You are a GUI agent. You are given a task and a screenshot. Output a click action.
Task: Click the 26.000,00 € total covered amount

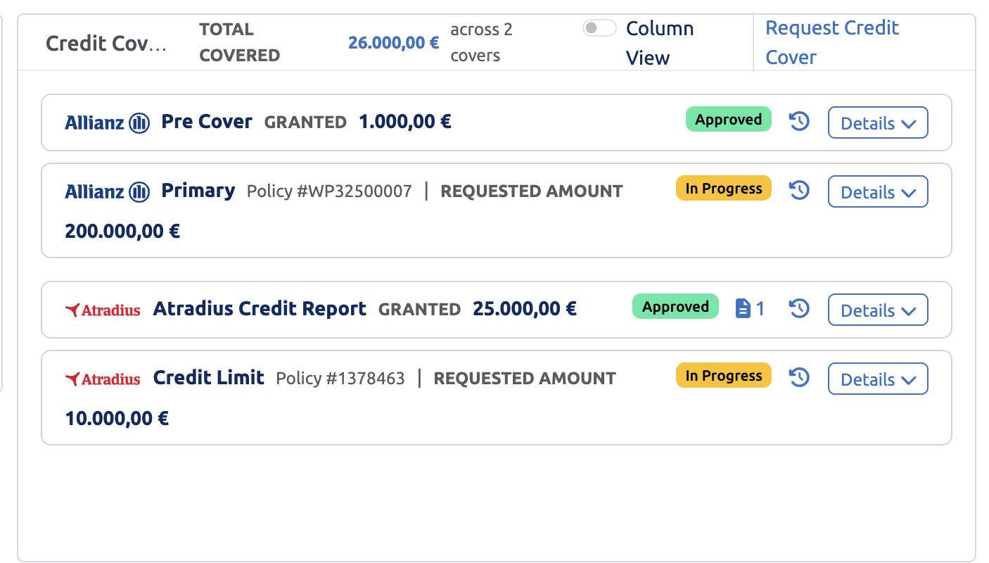point(394,42)
